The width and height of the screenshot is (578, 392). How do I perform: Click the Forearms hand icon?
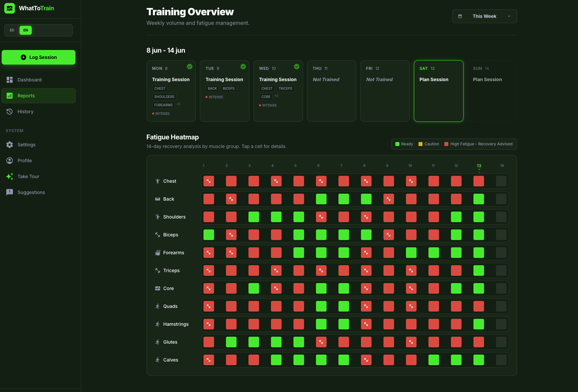pyautogui.click(x=157, y=253)
